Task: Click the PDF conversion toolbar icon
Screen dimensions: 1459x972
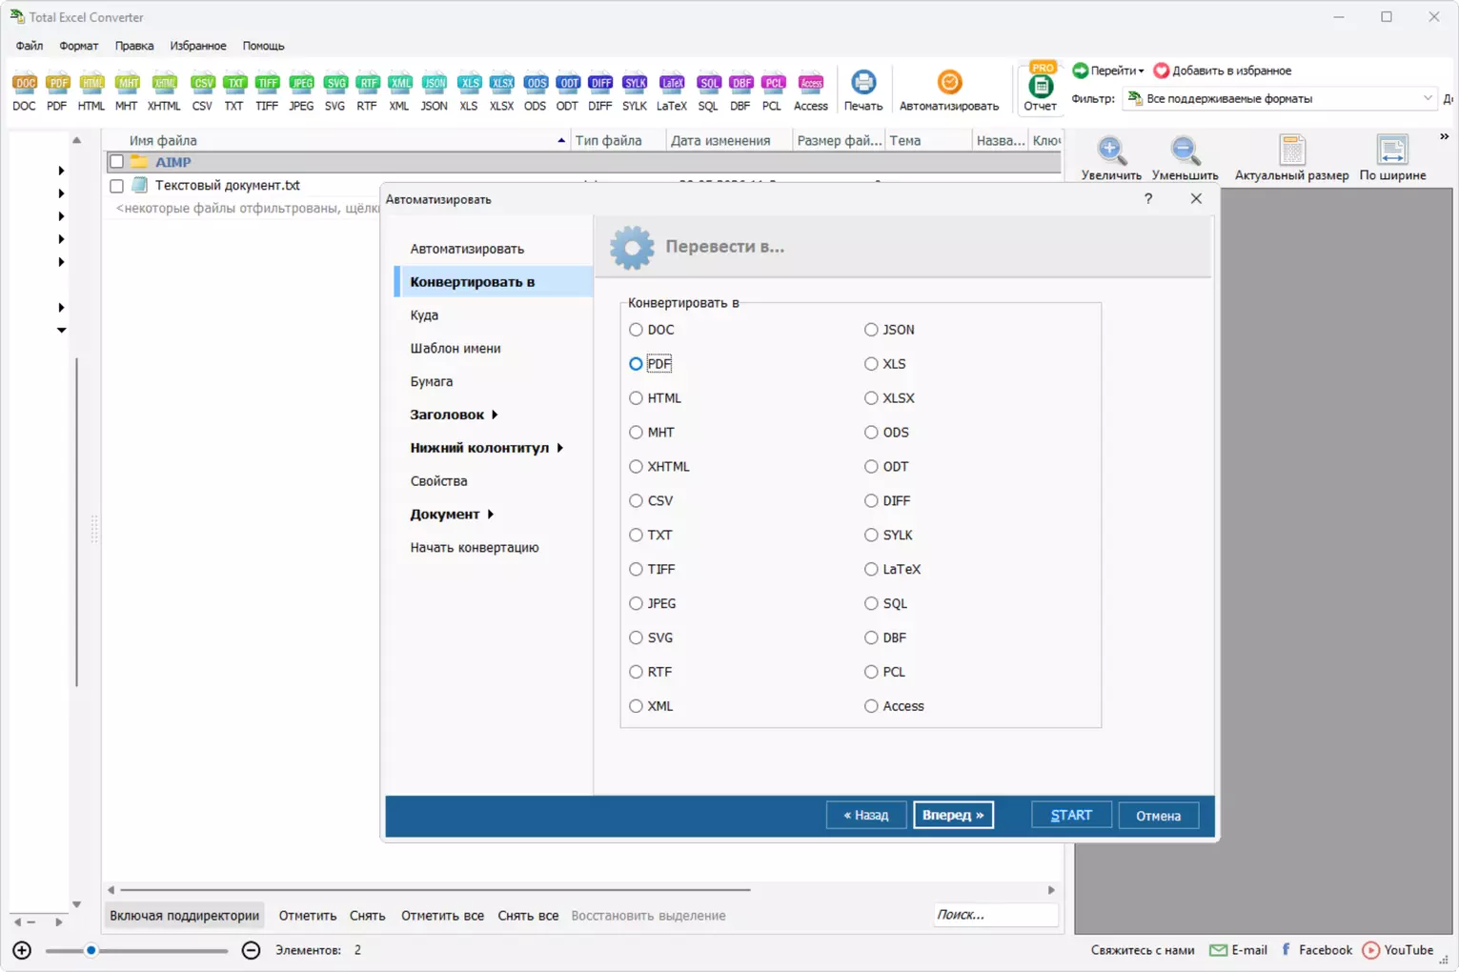Action: click(x=57, y=91)
